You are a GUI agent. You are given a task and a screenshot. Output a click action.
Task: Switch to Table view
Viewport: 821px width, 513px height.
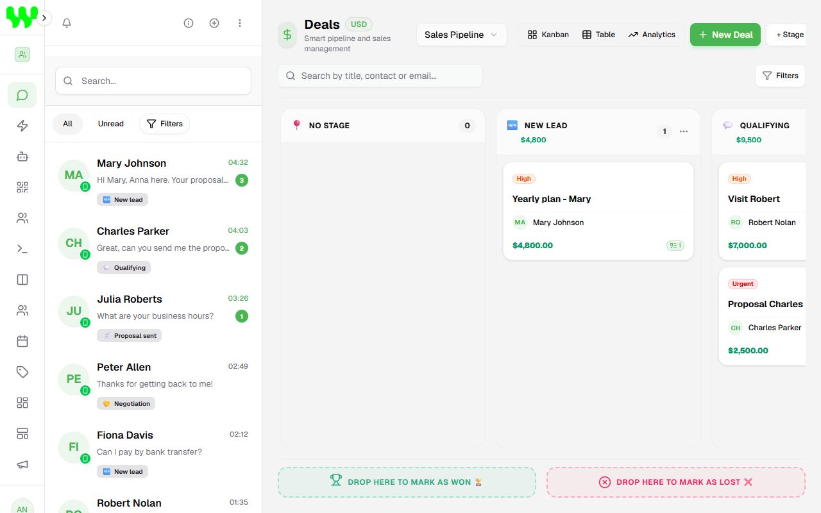pyautogui.click(x=598, y=35)
